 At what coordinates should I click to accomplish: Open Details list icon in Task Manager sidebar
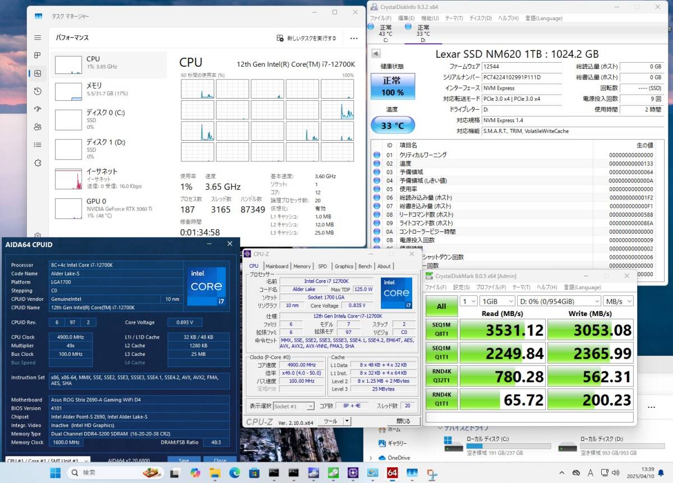pos(38,145)
